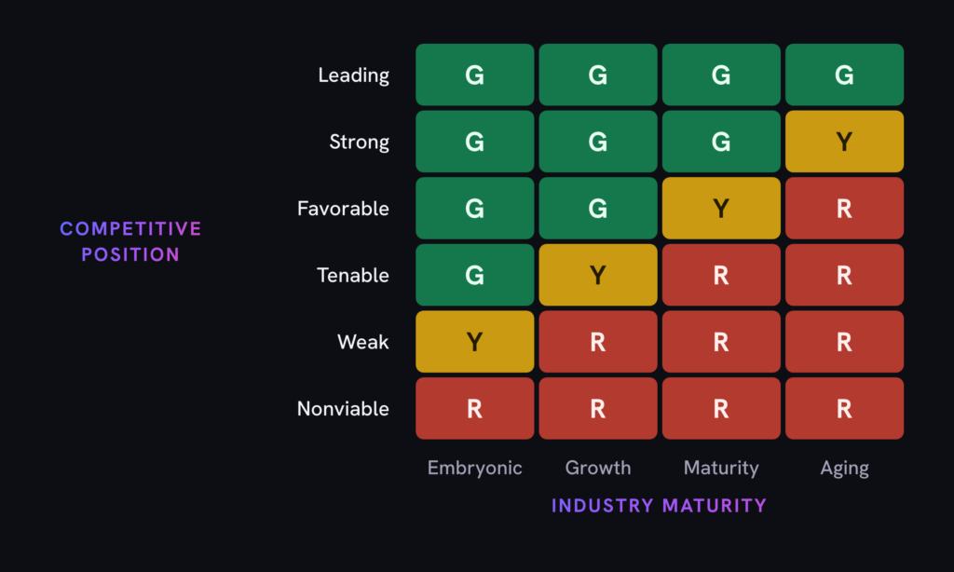Click the Embryonic column label
The height and width of the screenshot is (572, 954).
coord(474,468)
